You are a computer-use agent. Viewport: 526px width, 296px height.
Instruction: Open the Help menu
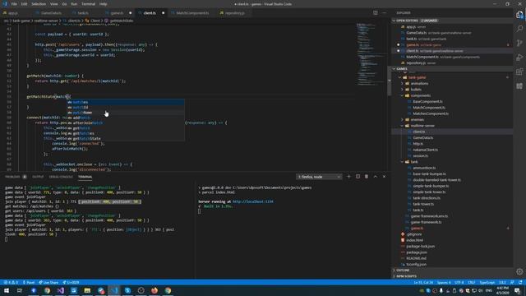104,4
